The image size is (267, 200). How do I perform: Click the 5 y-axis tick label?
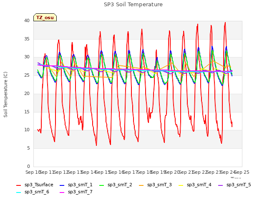point(28,148)
